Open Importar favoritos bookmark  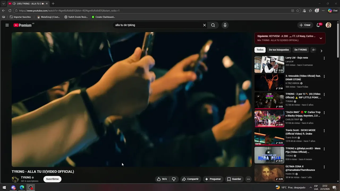[x=20, y=17]
